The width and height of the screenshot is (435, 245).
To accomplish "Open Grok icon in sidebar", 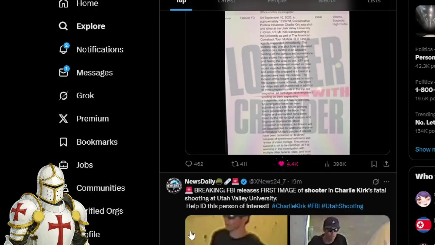I will [64, 96].
